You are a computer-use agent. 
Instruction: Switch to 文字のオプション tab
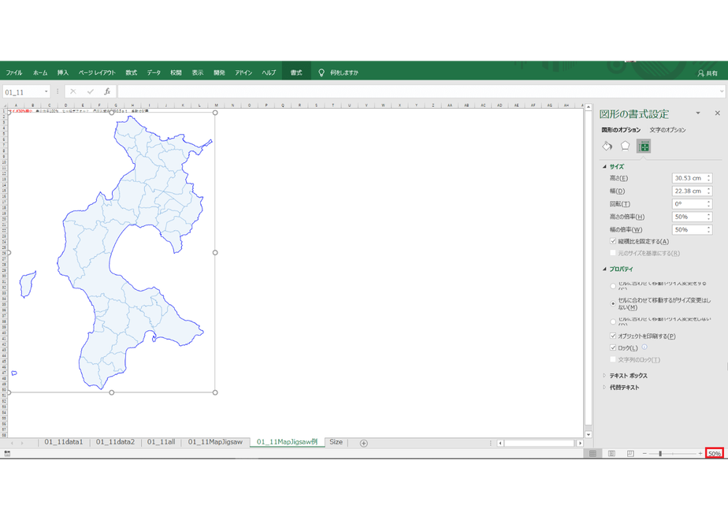[667, 130]
